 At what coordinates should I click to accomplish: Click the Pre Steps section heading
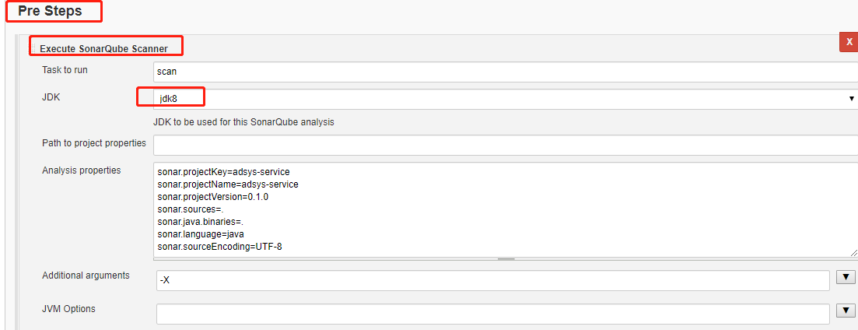pyautogui.click(x=51, y=11)
